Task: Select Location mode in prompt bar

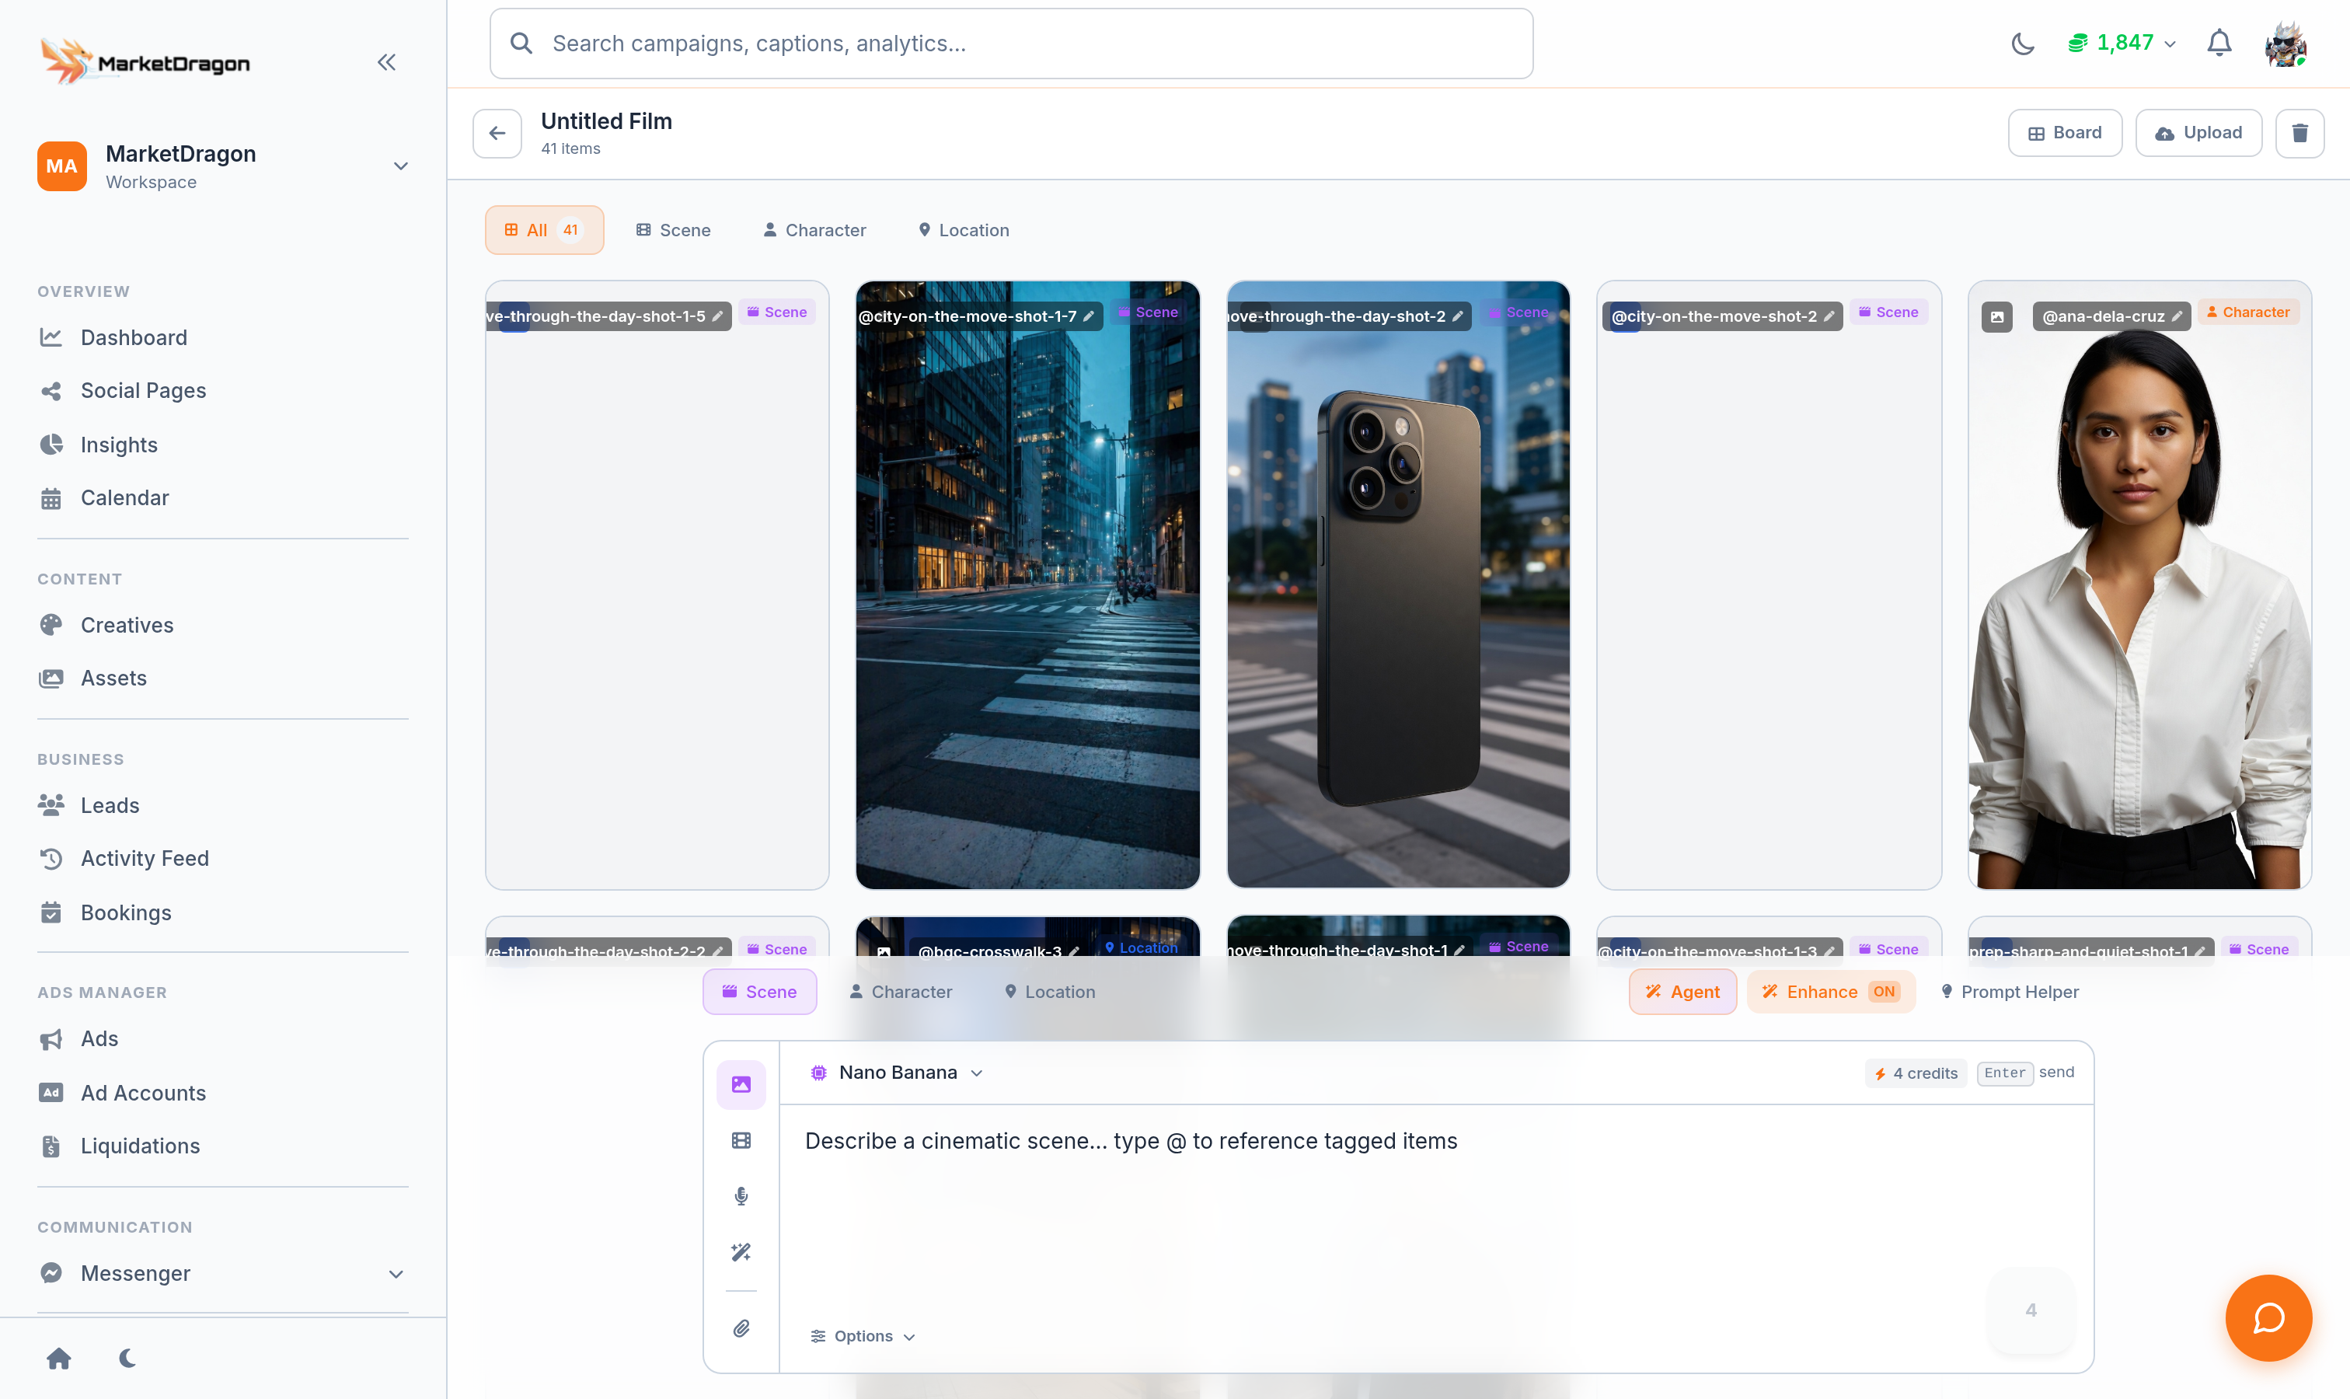Action: tap(1049, 992)
